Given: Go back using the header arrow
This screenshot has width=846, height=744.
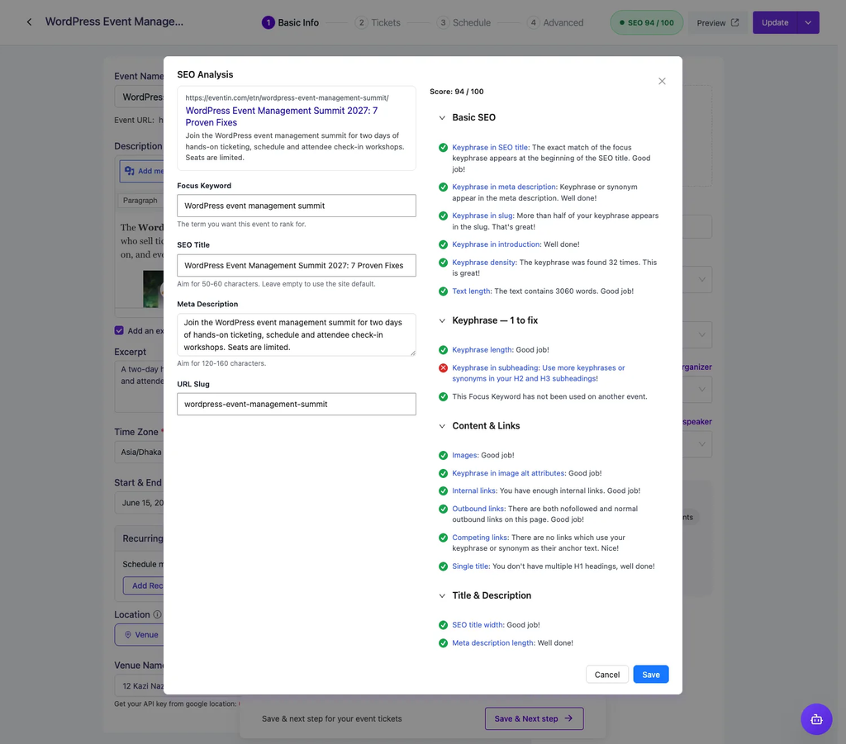Looking at the screenshot, I should pos(29,22).
